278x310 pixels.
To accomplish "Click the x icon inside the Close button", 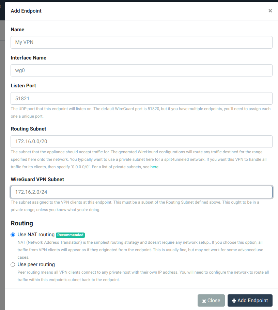I will (x=204, y=300).
